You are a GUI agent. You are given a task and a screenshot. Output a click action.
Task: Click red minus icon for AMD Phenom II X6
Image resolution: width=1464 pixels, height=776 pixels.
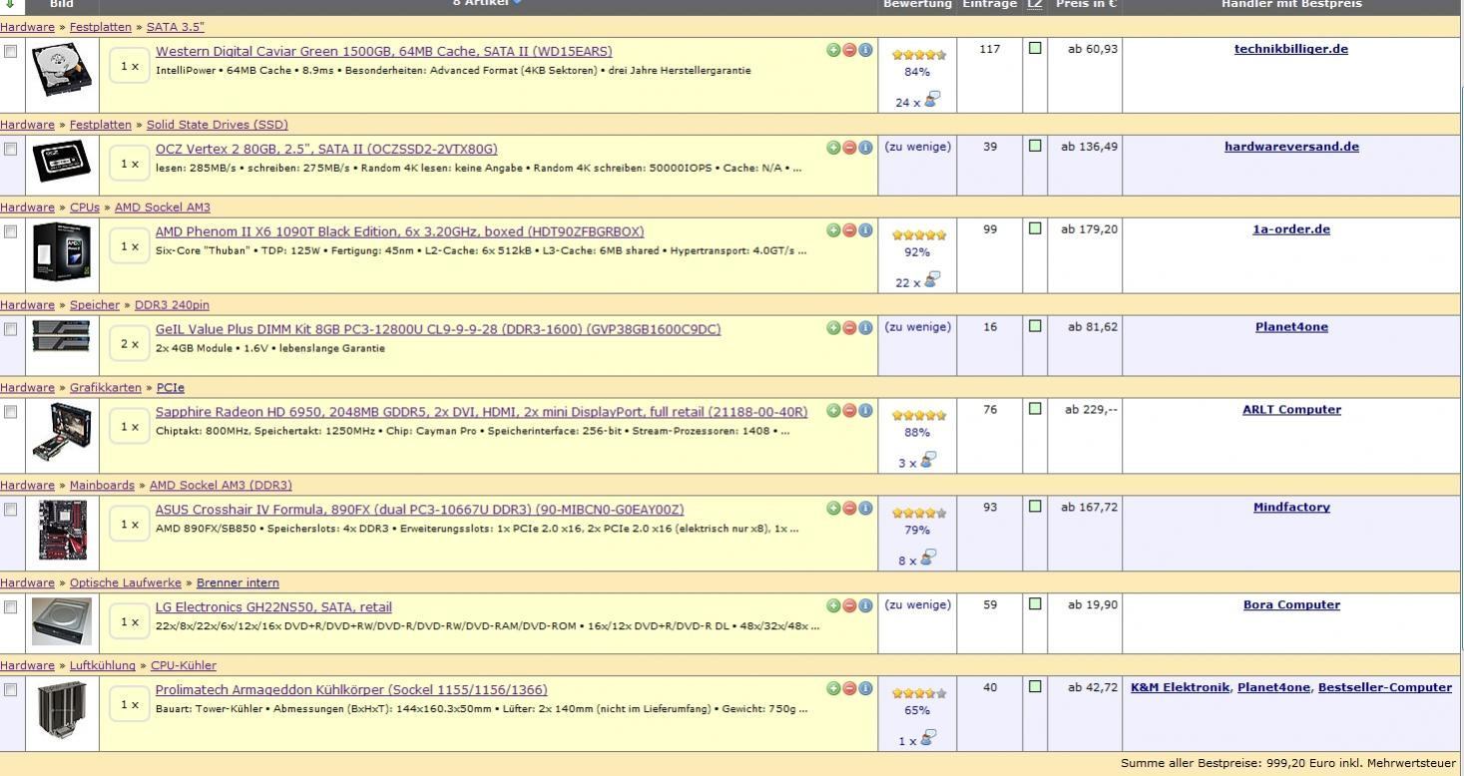tap(849, 230)
